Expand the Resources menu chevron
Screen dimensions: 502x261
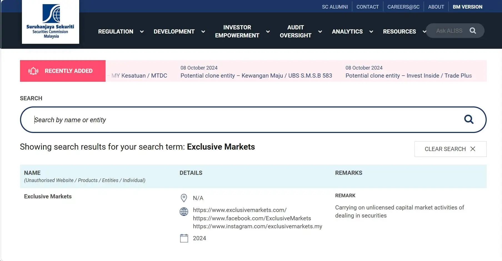[x=424, y=32]
